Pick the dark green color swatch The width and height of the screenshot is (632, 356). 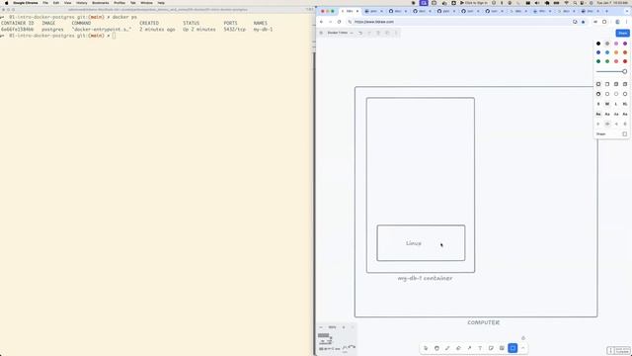(598, 61)
